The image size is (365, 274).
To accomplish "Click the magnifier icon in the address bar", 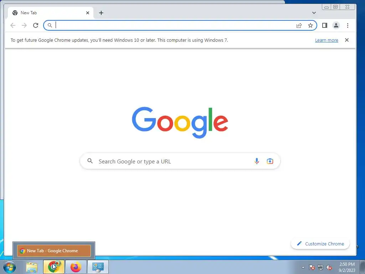I will coord(50,25).
